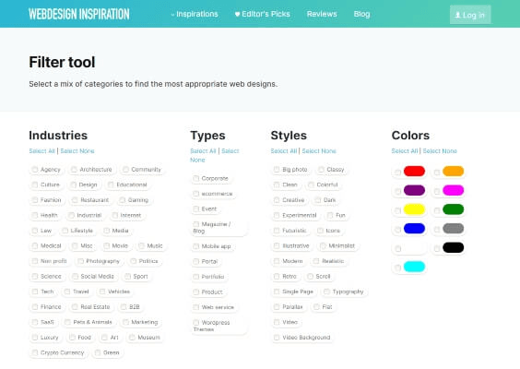Tick the Lifestyle checkbox
The width and height of the screenshot is (520, 369).
pyautogui.click(x=65, y=231)
